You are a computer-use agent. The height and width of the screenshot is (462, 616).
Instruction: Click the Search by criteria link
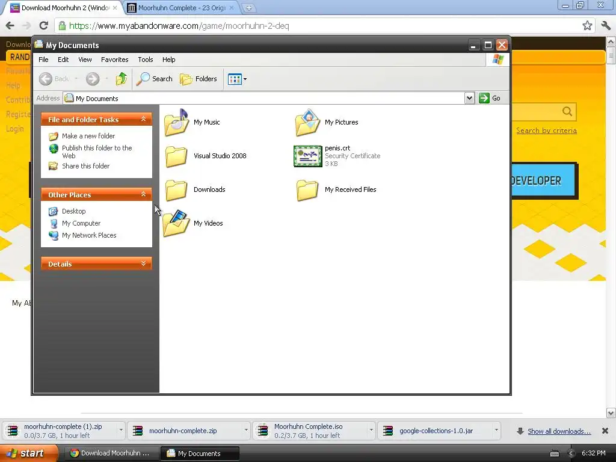click(x=546, y=131)
